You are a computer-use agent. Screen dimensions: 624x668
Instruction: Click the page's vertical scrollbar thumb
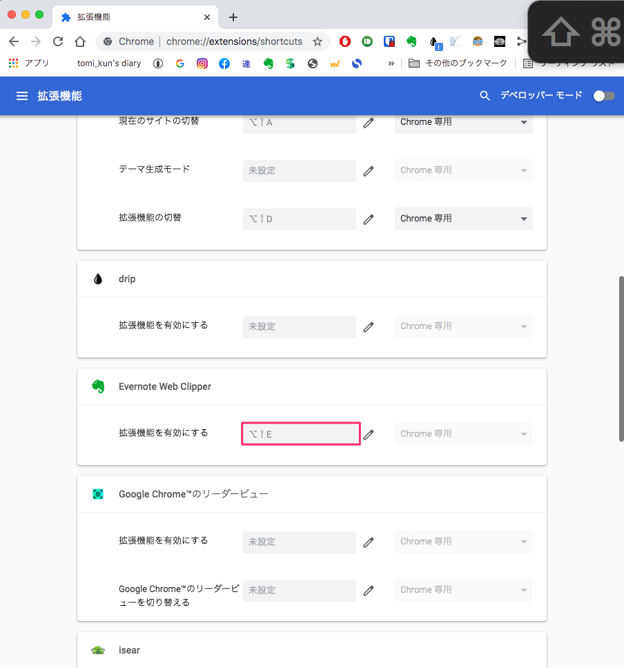click(621, 359)
